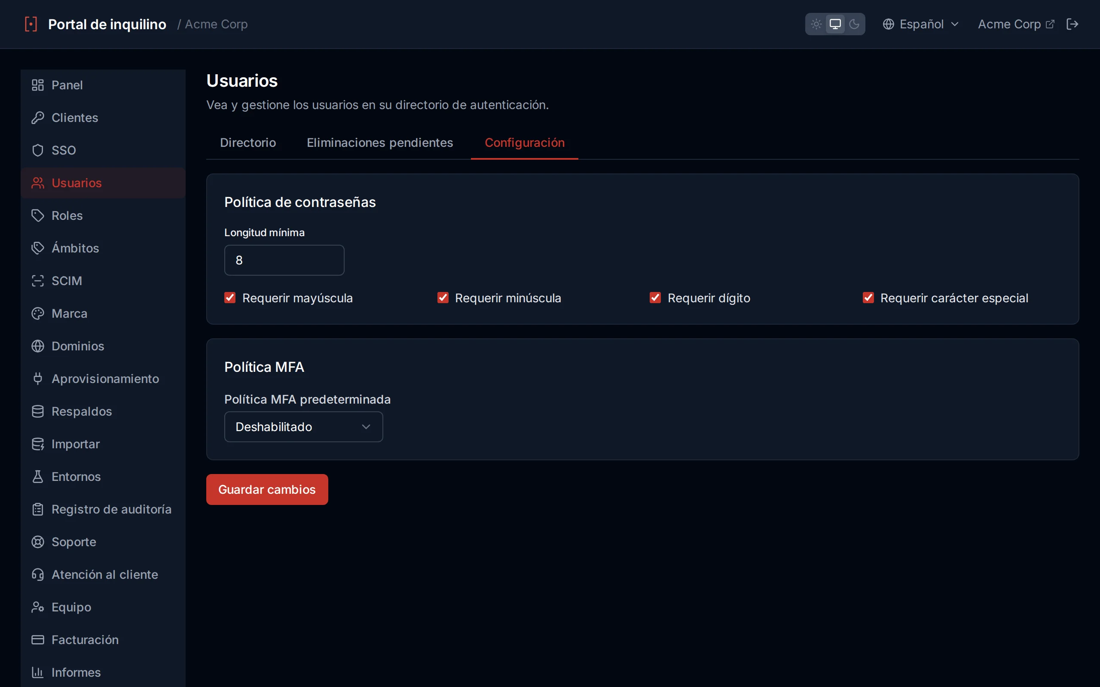
Task: Click the Soporte lifebuoy icon
Action: tap(38, 542)
